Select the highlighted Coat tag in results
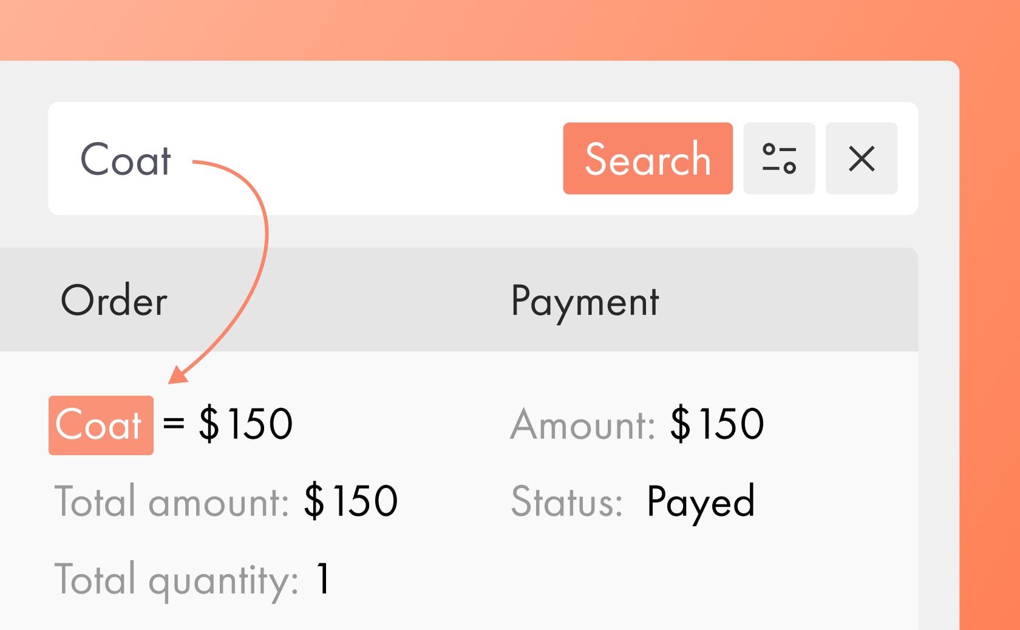Viewport: 1020px width, 630px height. (x=101, y=425)
